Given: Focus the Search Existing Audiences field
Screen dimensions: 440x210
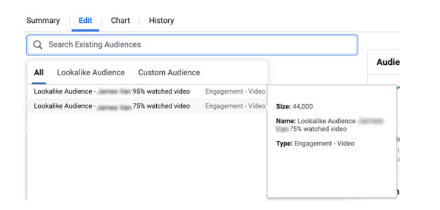Looking at the screenshot, I should point(192,45).
